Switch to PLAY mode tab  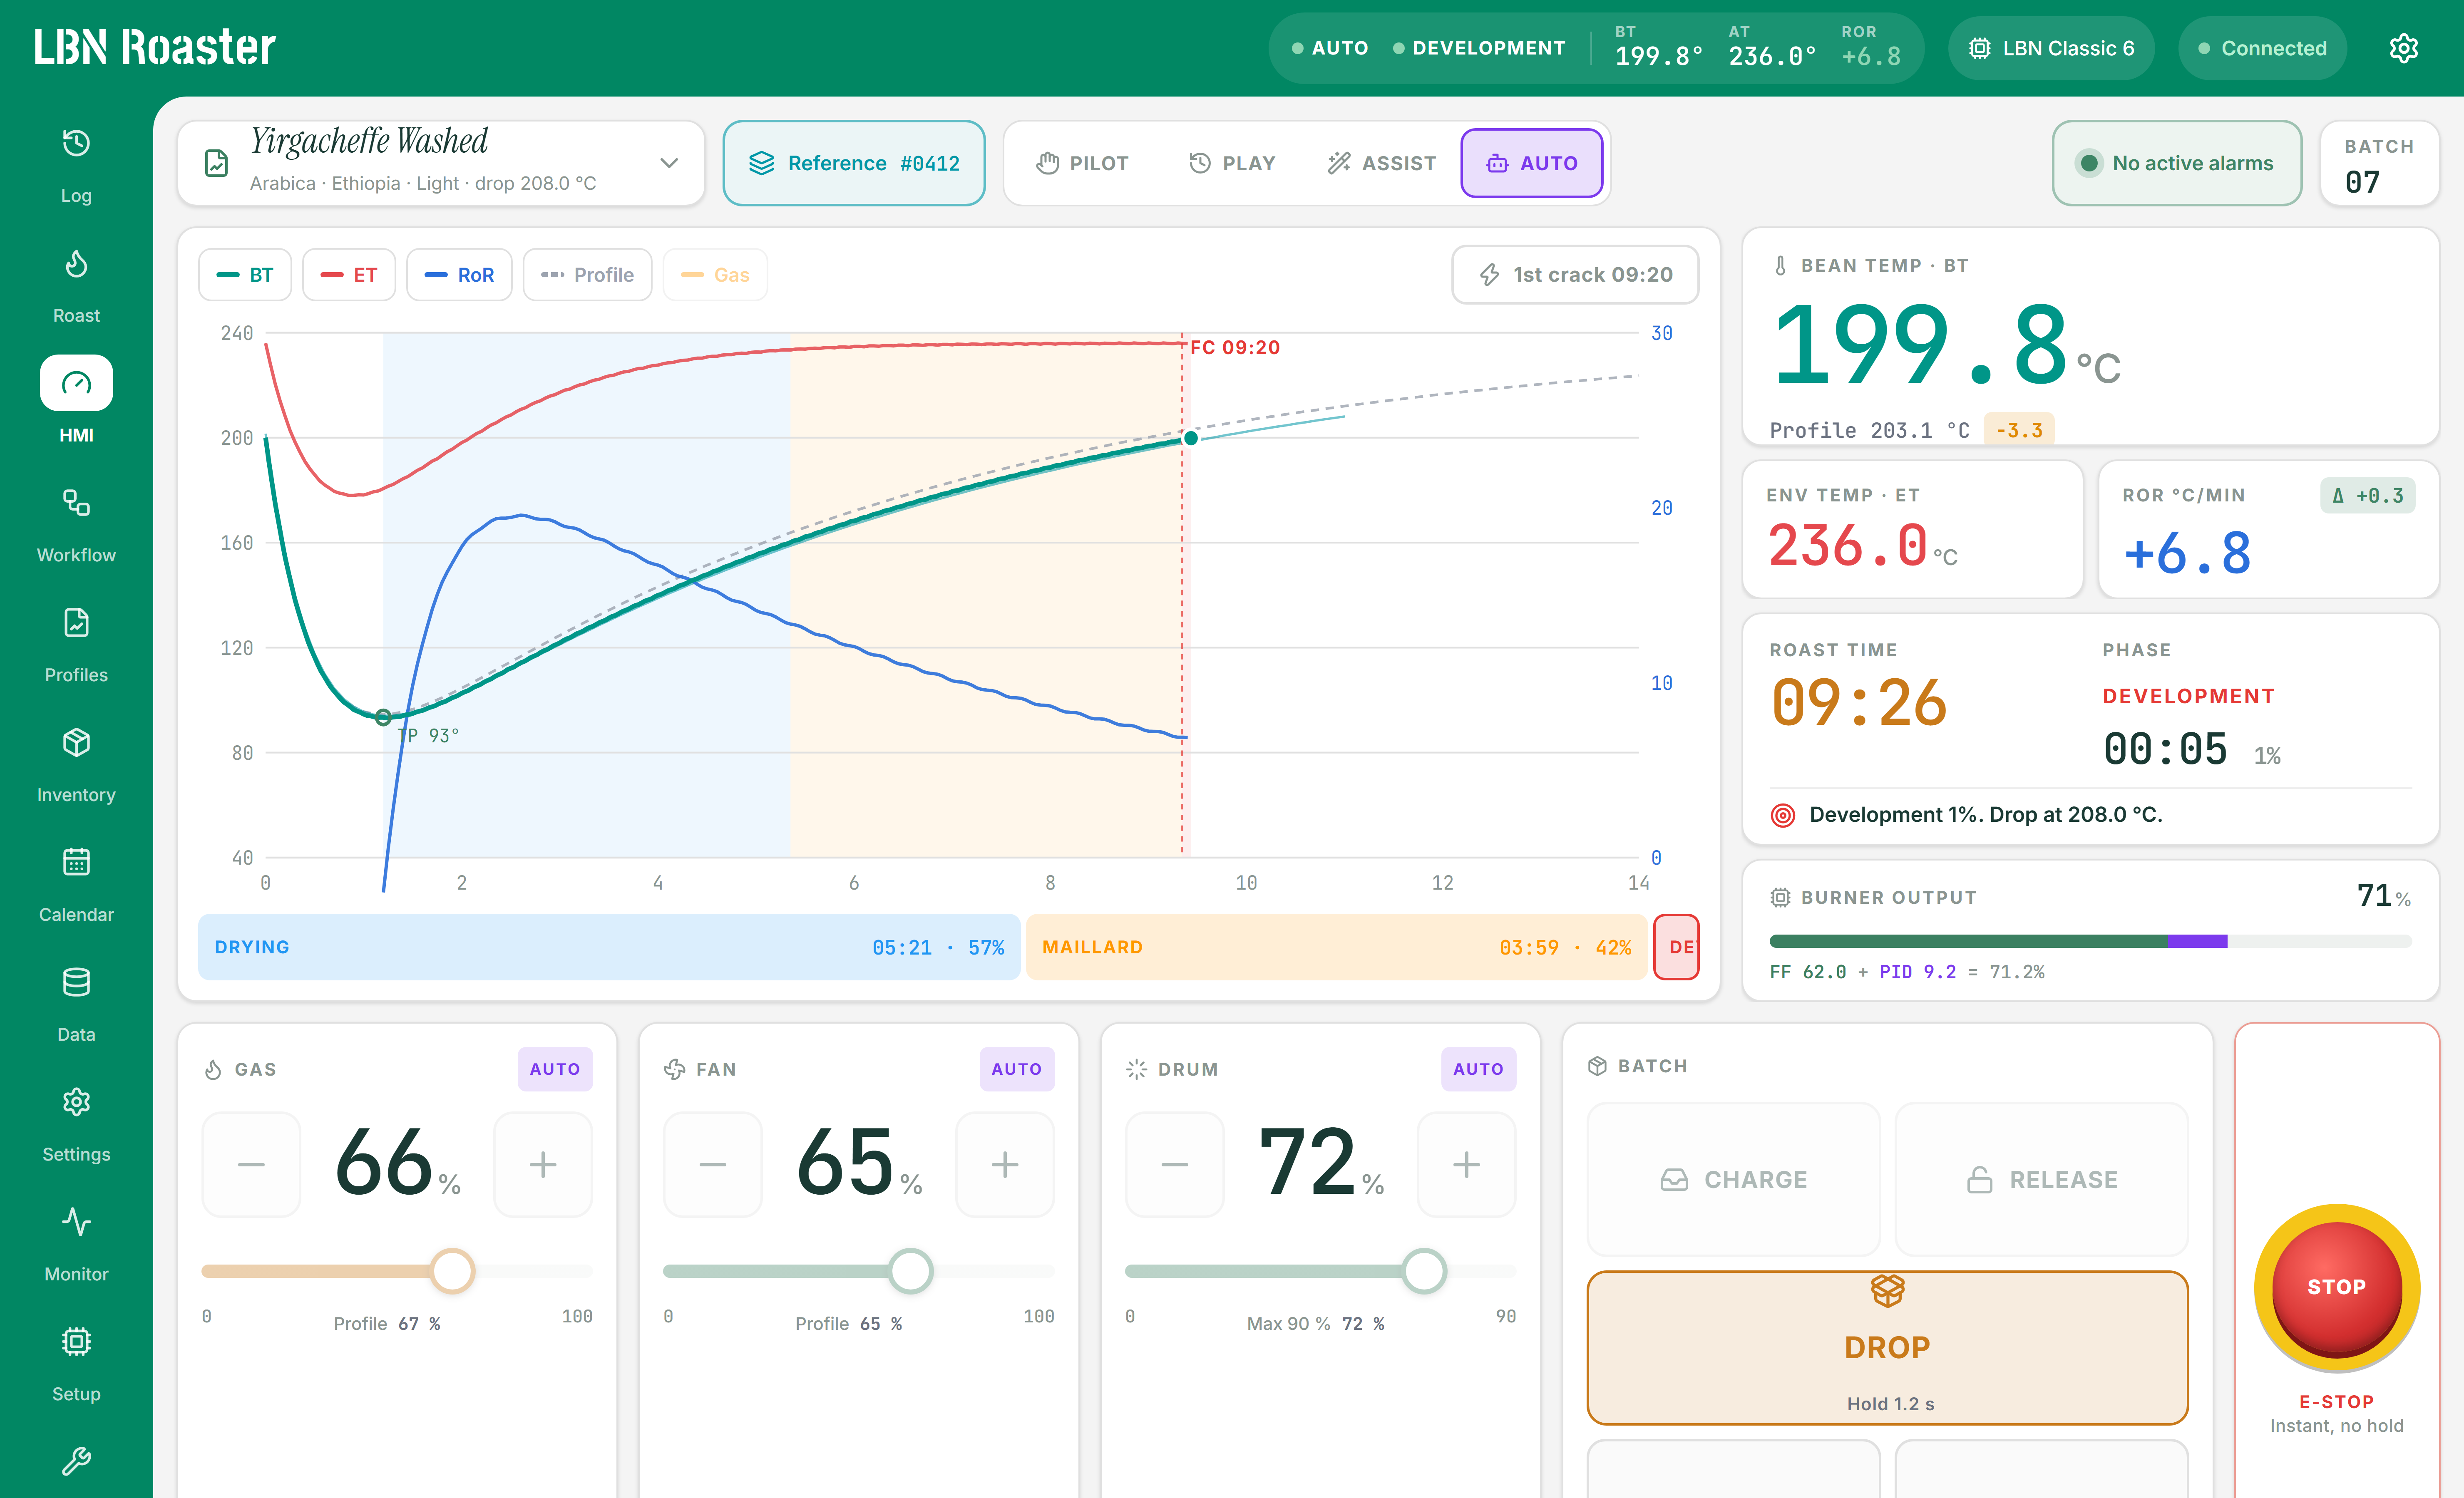coord(1232,163)
